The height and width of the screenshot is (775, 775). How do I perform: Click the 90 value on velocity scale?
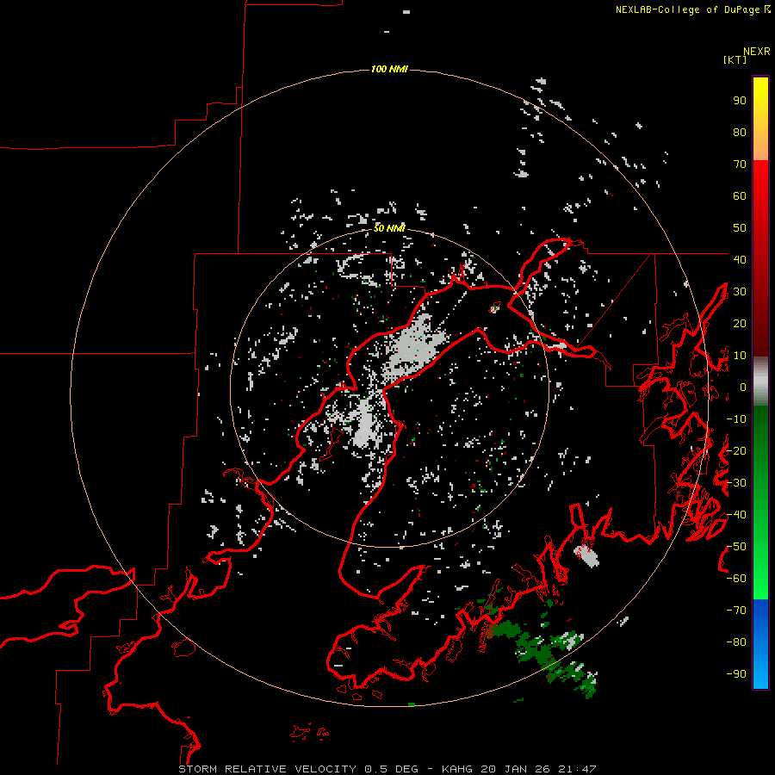point(740,101)
